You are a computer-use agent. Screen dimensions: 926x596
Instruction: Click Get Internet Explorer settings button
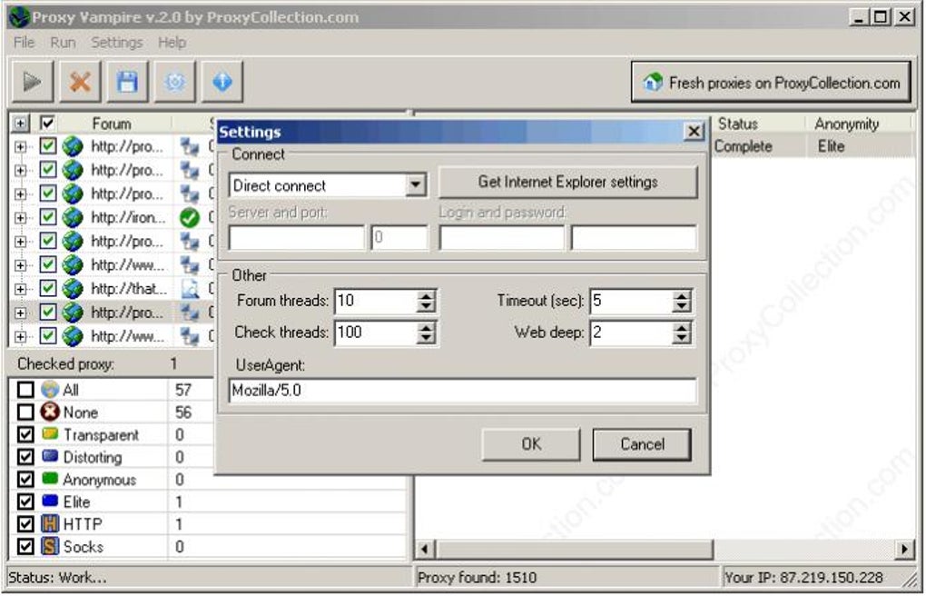[567, 182]
